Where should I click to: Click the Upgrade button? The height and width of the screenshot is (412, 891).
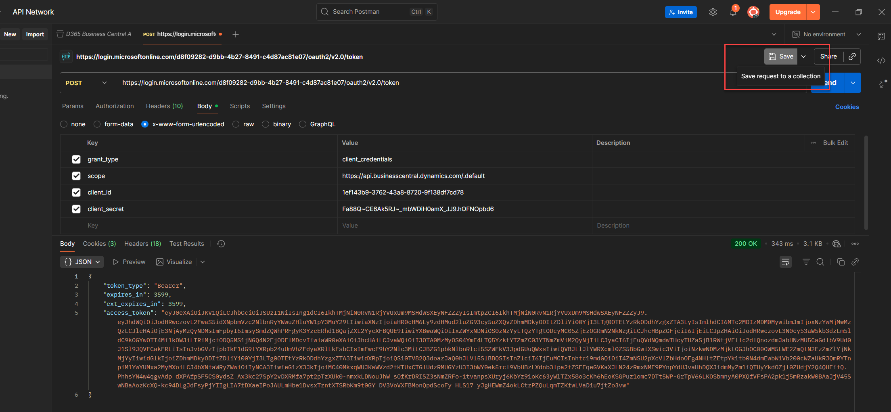[x=788, y=12]
